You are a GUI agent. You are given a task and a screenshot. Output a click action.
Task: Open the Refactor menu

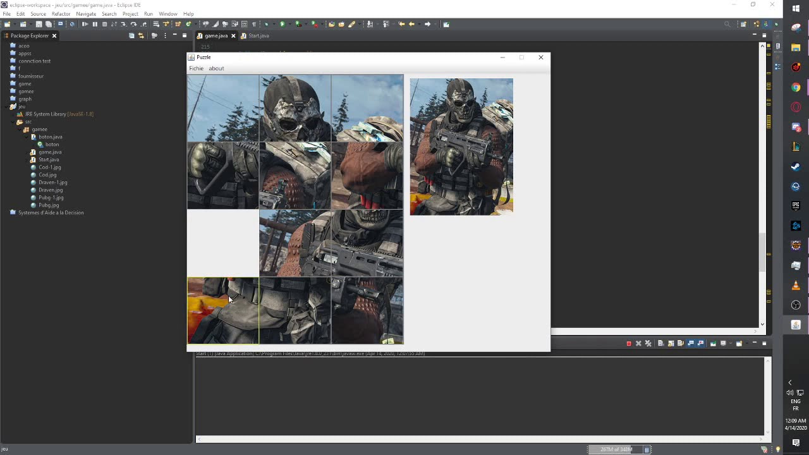tap(61, 14)
